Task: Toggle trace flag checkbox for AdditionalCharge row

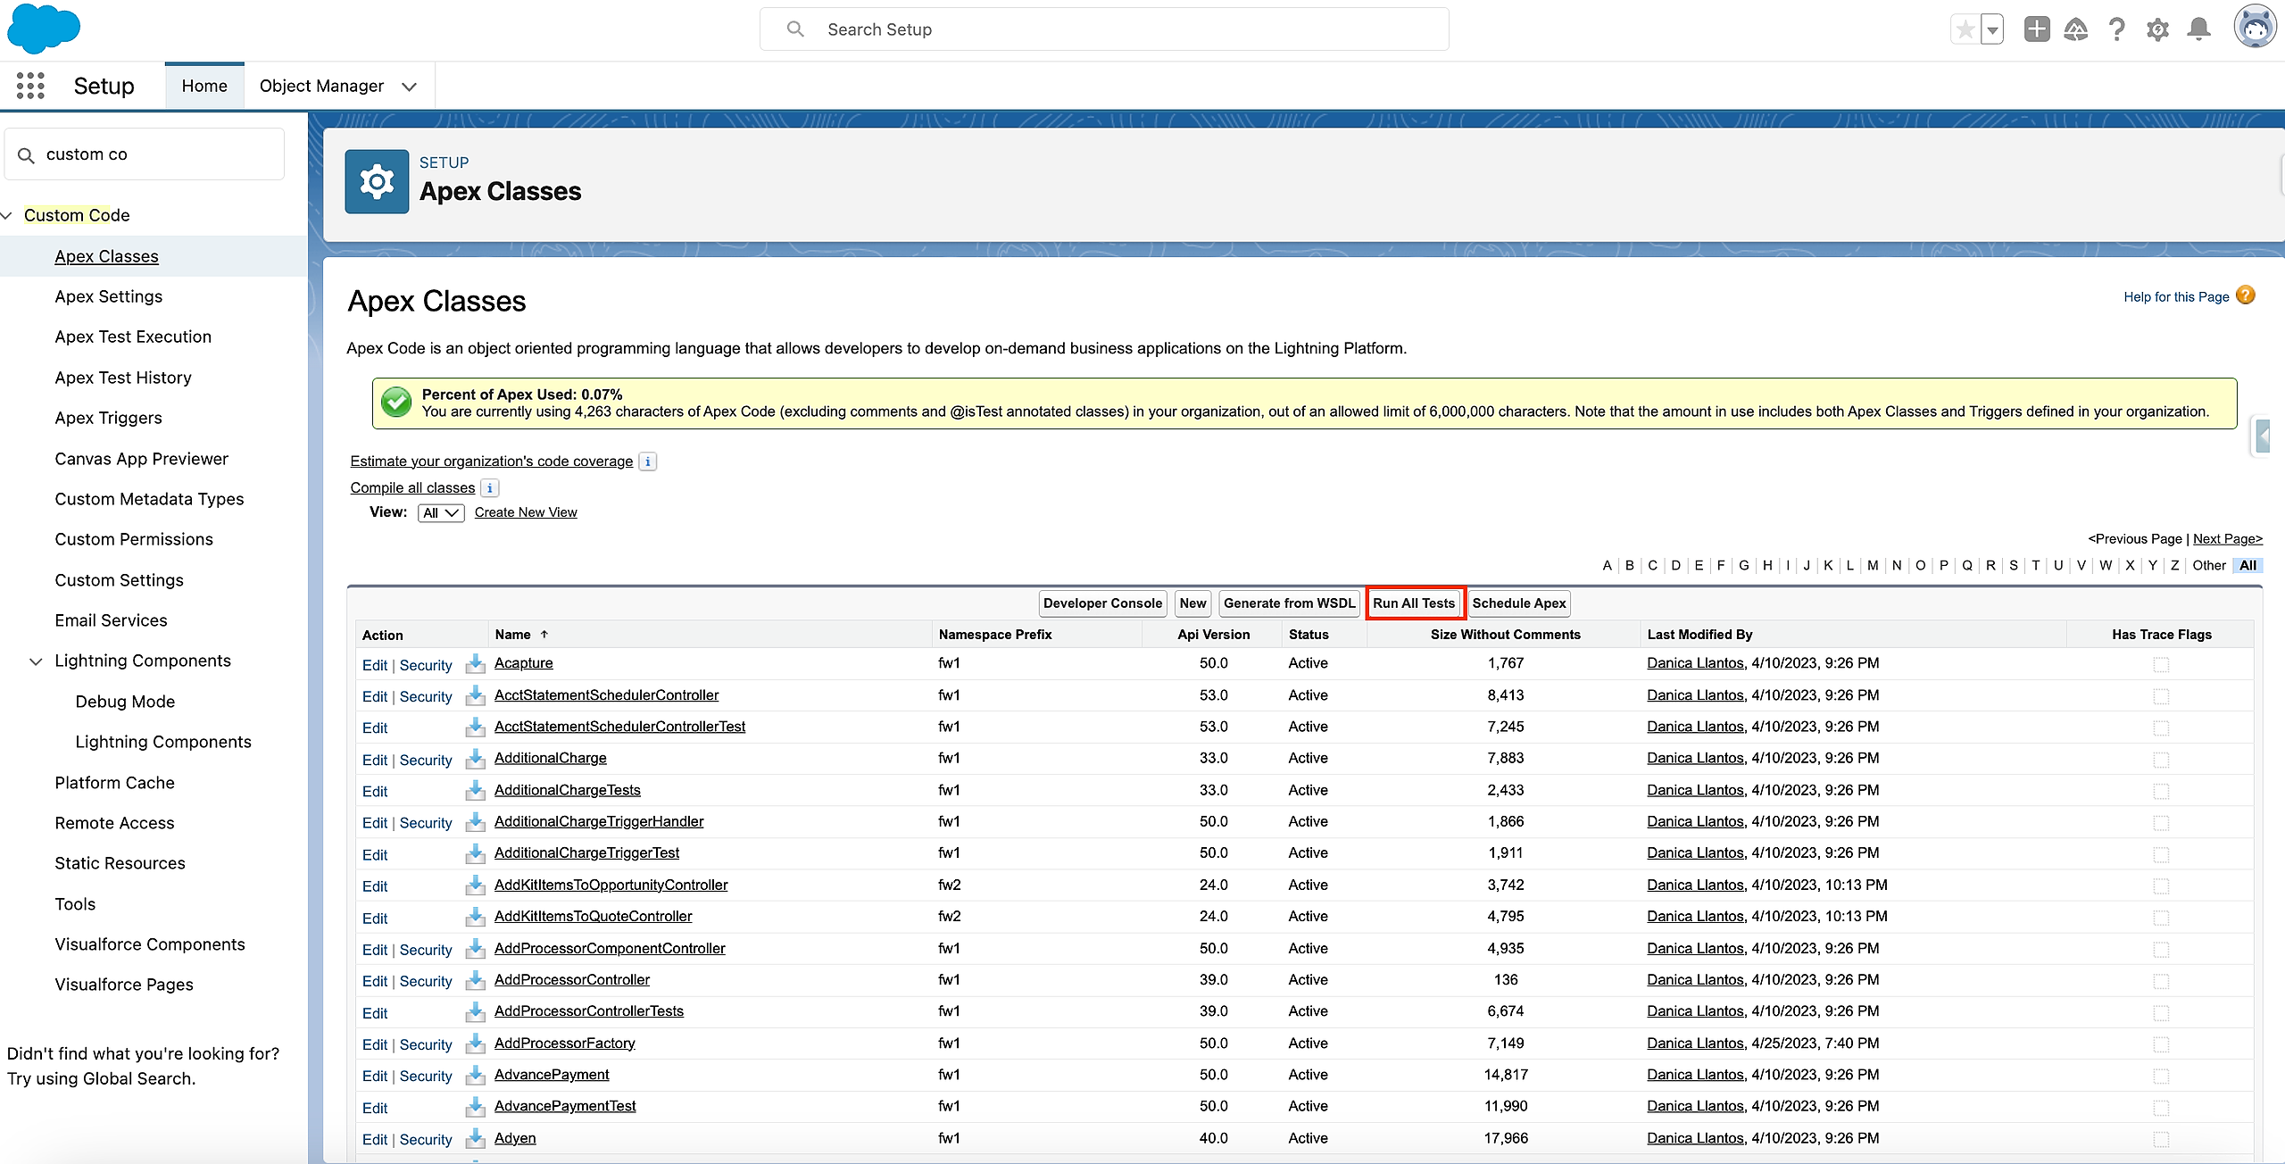Action: point(2161,760)
